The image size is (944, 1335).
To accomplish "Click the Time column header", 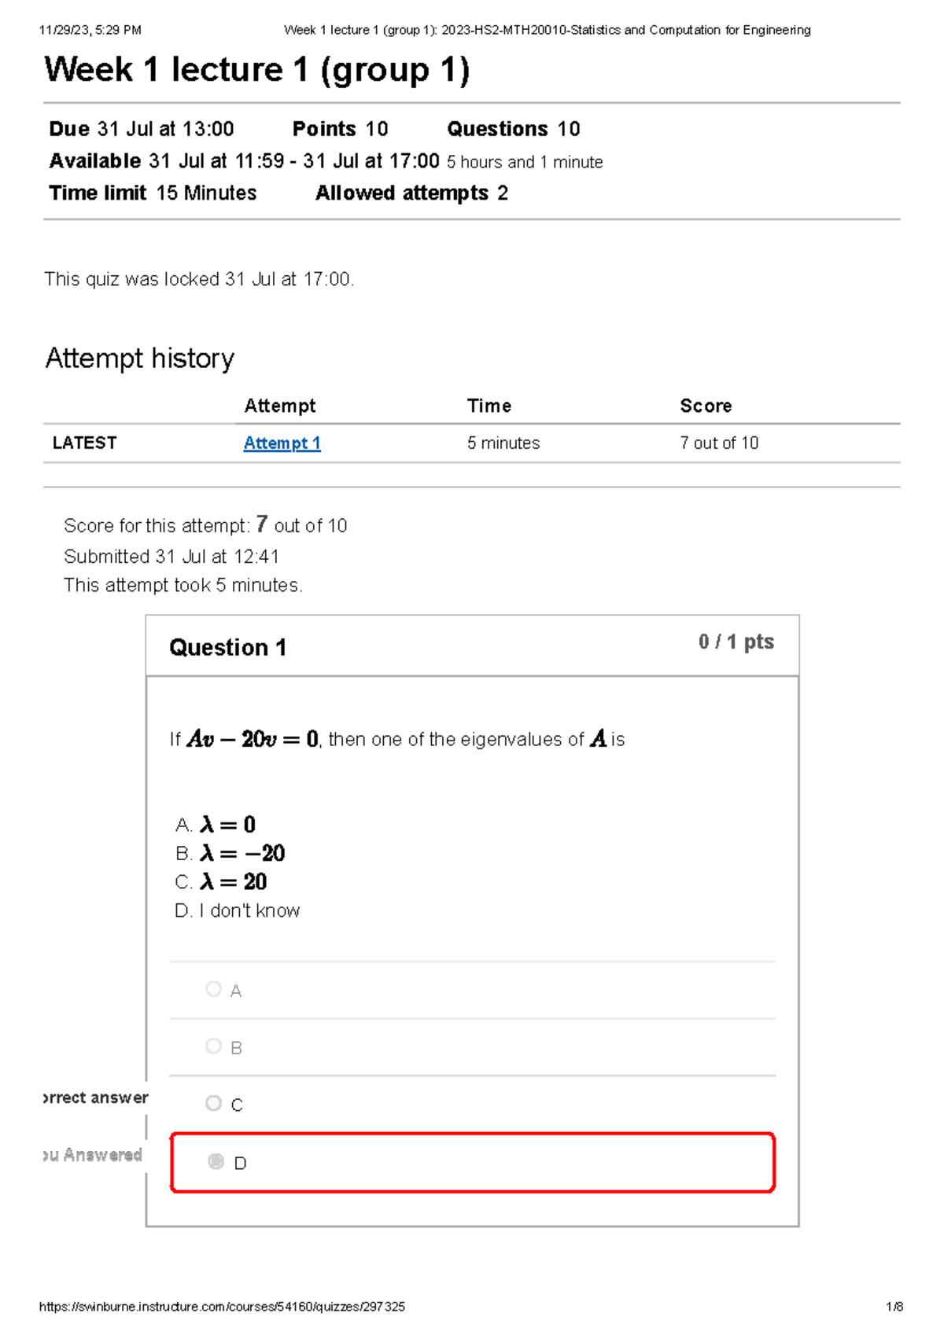I will coord(489,406).
